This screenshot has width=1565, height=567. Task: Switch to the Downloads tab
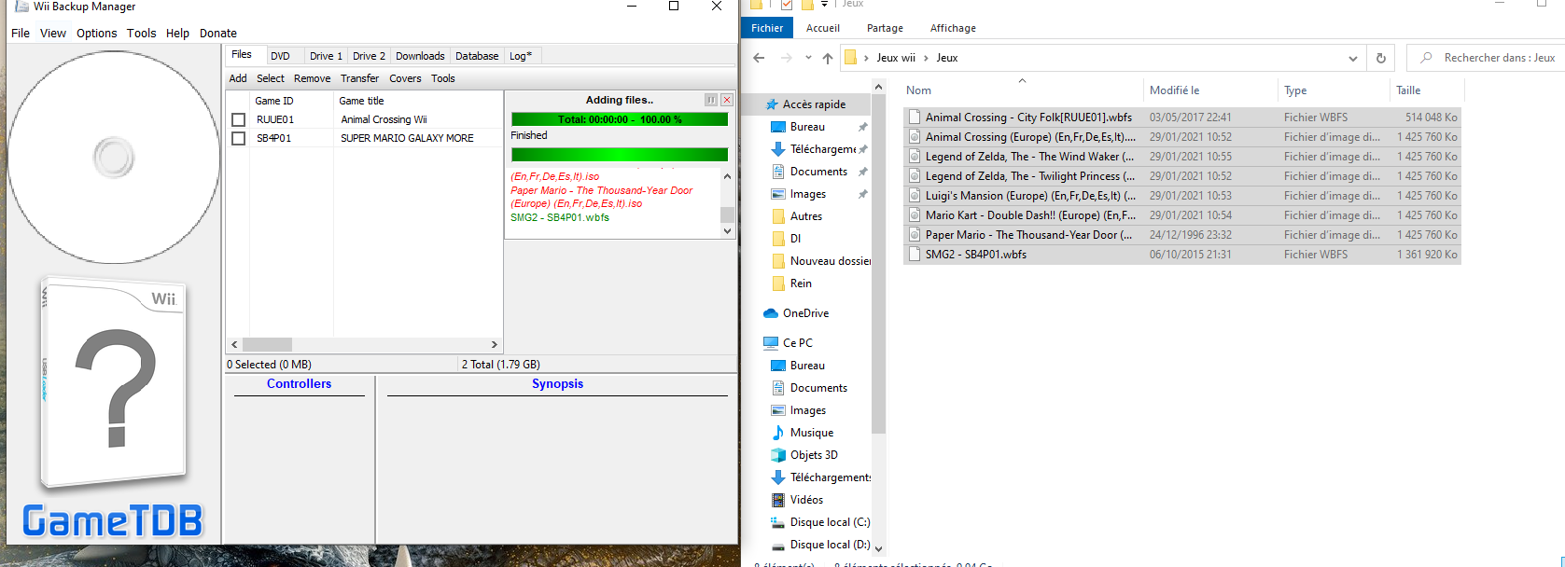pyautogui.click(x=420, y=56)
